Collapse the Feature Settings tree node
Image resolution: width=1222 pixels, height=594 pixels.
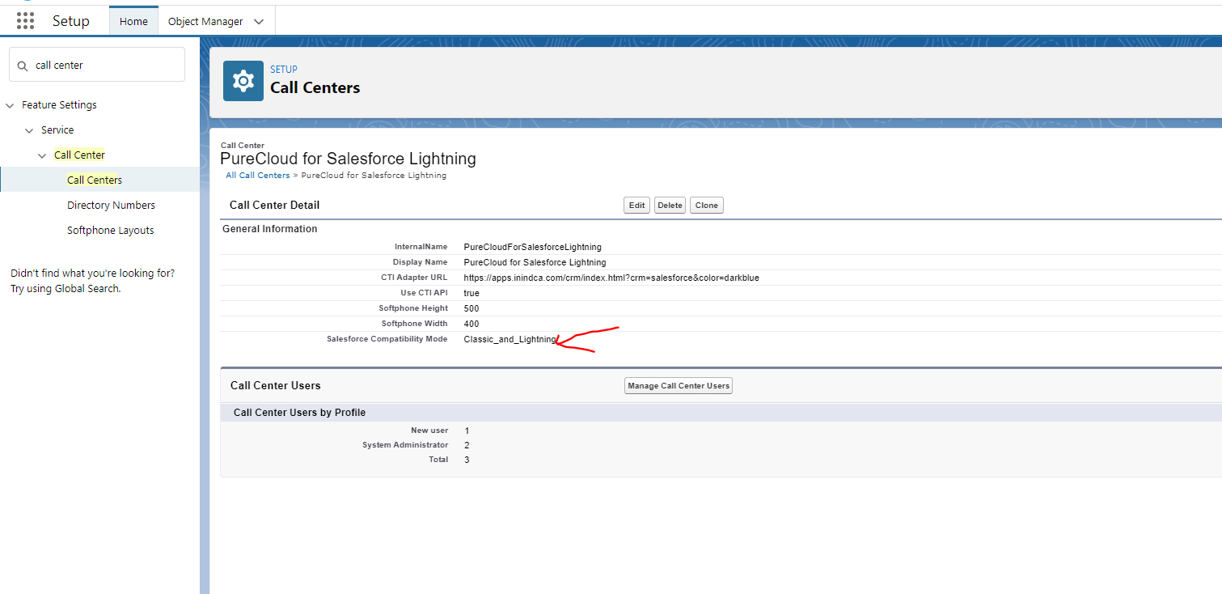(x=10, y=105)
